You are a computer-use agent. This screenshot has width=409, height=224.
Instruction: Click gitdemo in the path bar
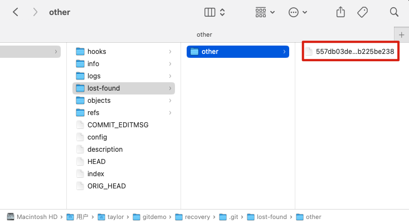pyautogui.click(x=149, y=217)
